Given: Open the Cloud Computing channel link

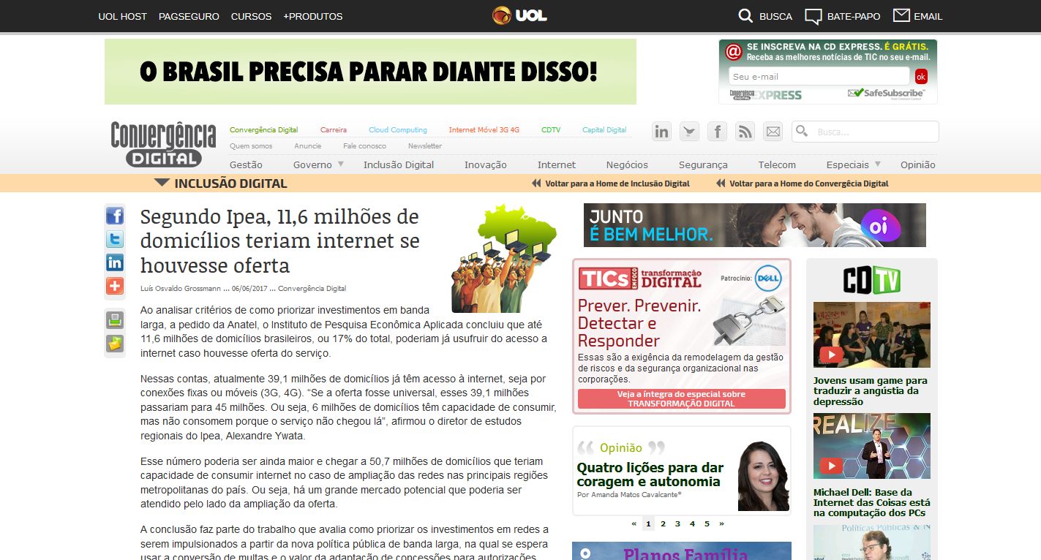Looking at the screenshot, I should coord(398,130).
